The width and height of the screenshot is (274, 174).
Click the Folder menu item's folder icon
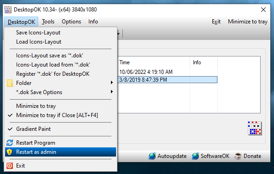tap(10, 83)
